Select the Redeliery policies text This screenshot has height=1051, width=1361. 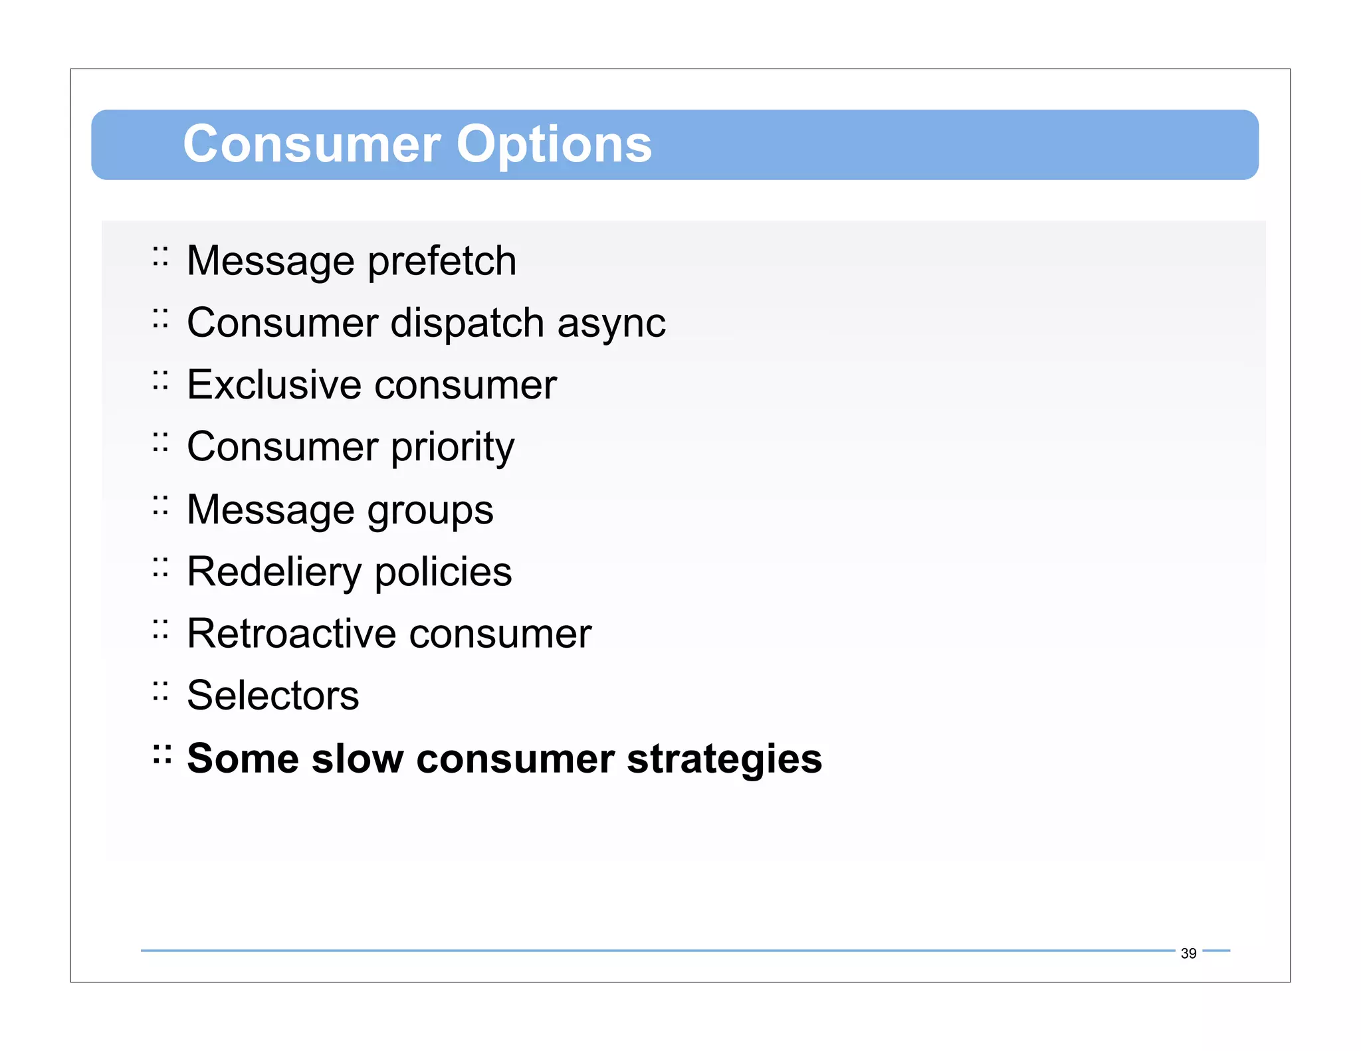tap(350, 571)
